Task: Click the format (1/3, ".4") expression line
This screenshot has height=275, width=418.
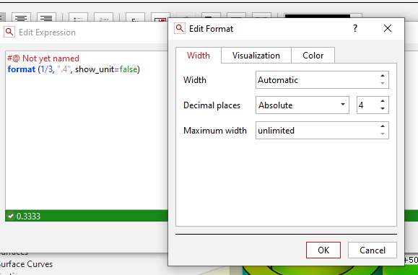Action: (x=74, y=69)
